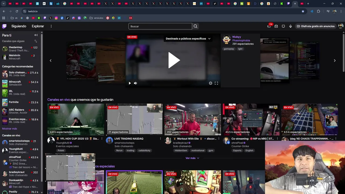Open the mail inbox icon in Twitch header
This screenshot has width=345, height=194.
276,26
